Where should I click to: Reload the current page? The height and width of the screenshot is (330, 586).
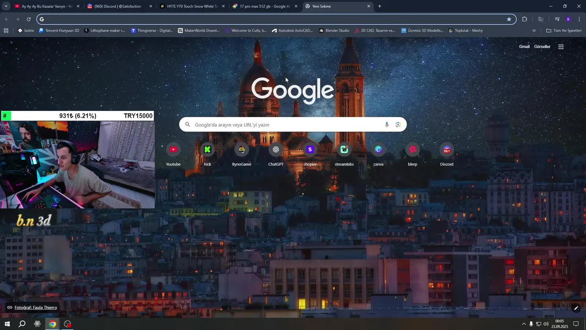coord(28,19)
